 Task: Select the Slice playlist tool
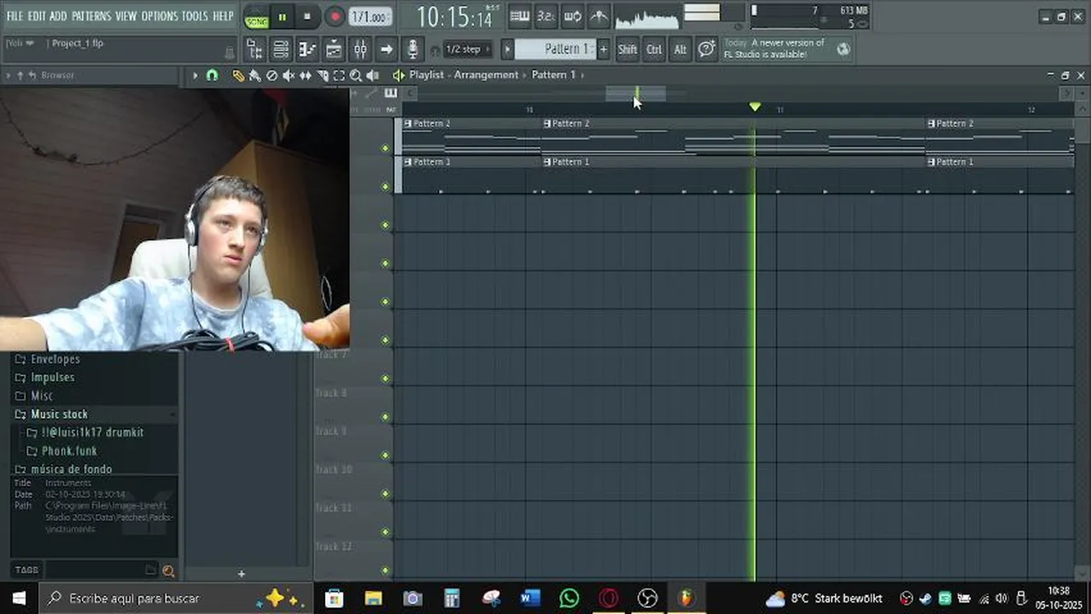[323, 75]
